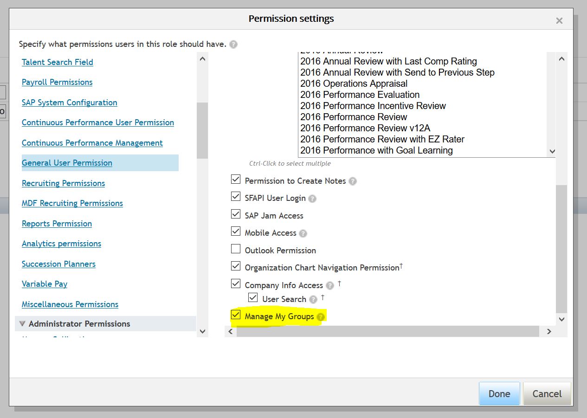The width and height of the screenshot is (587, 418).
Task: Click the Done button
Action: coord(499,394)
